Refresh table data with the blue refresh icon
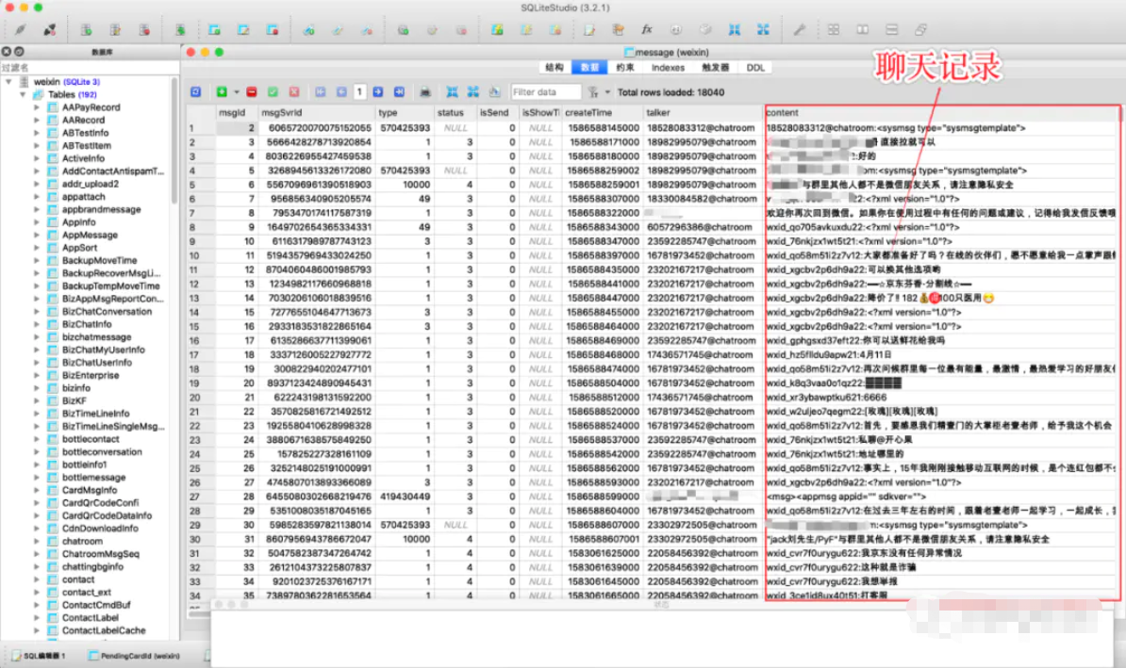This screenshot has width=1126, height=668. coord(195,91)
